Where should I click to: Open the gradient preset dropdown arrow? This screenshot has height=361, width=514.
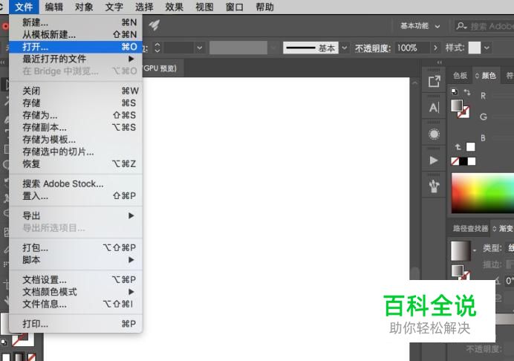point(475,250)
